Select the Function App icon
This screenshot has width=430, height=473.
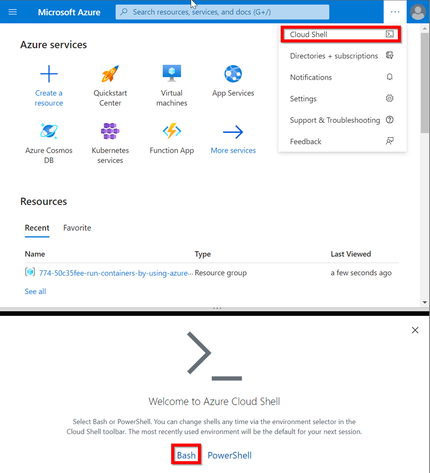pyautogui.click(x=172, y=131)
